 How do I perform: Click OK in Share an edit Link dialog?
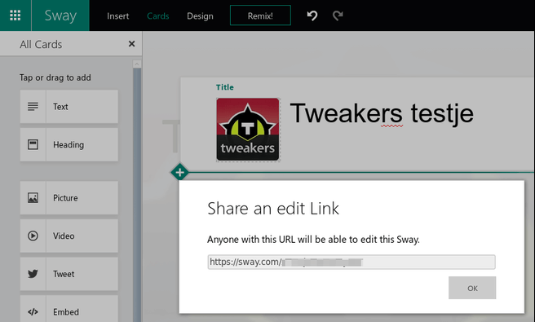[x=472, y=288]
